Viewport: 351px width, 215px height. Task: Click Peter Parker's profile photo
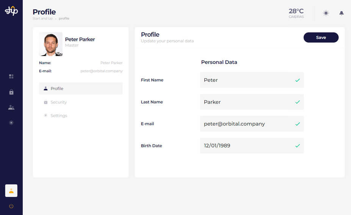[51, 44]
